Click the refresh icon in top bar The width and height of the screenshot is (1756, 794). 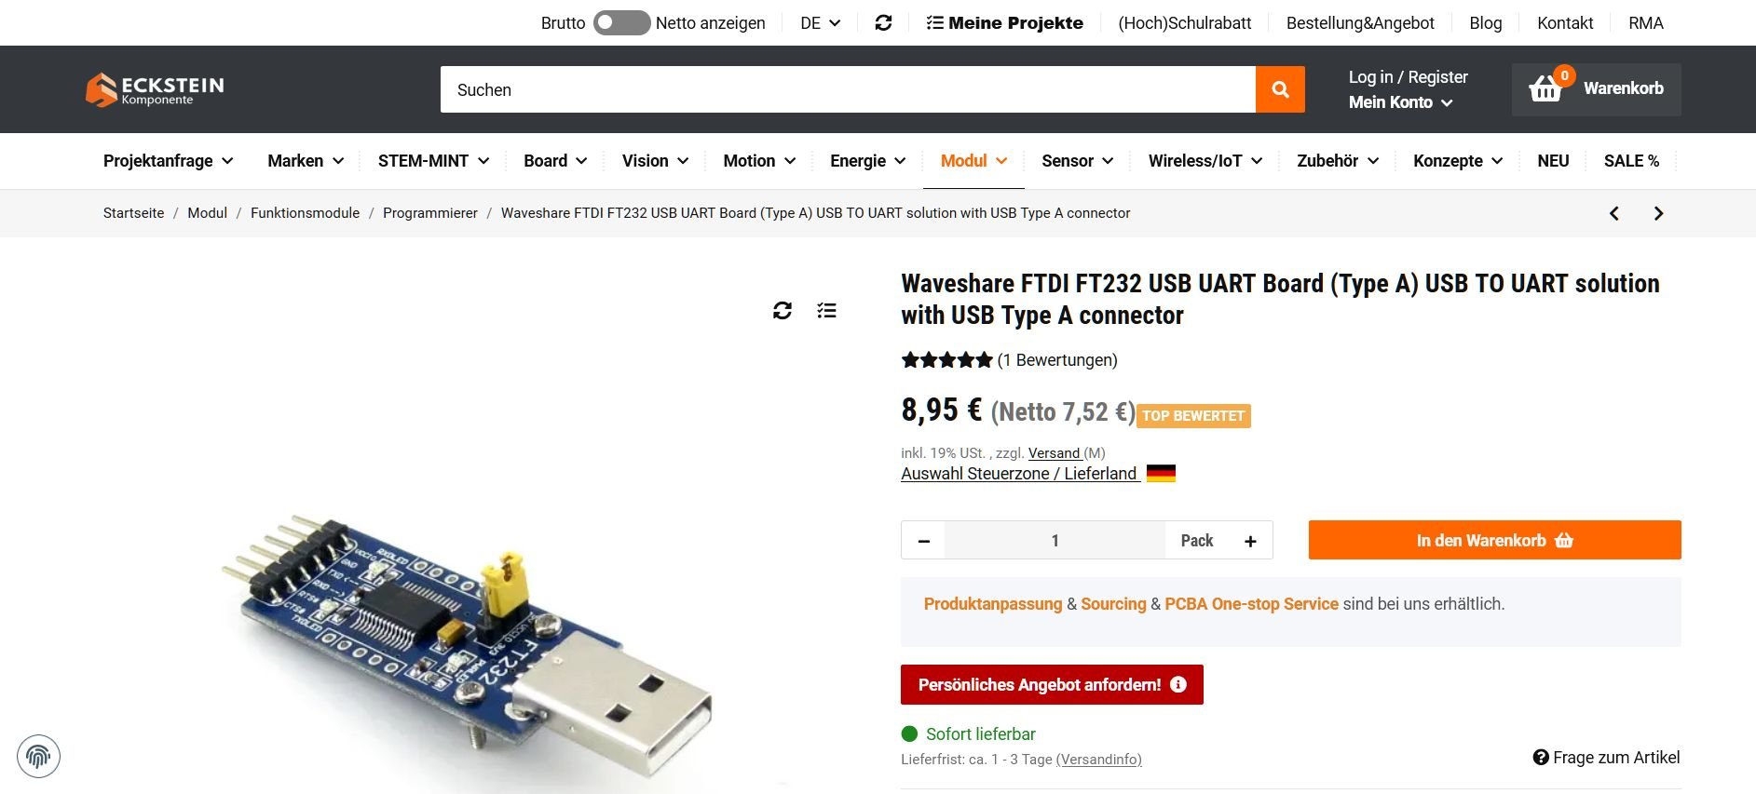tap(883, 23)
